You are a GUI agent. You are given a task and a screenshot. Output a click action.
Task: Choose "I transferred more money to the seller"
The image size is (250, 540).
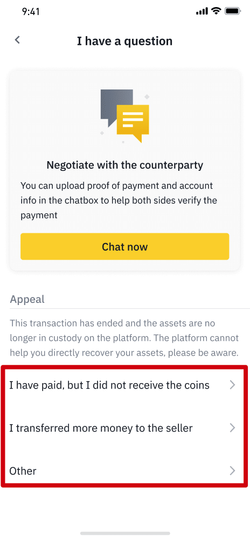point(124,428)
